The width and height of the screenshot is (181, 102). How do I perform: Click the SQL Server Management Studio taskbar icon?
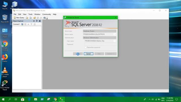click(62, 99)
